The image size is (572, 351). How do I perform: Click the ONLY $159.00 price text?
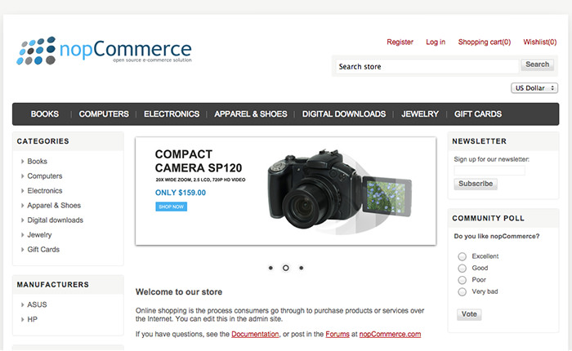pyautogui.click(x=181, y=193)
